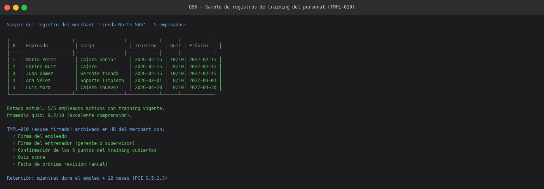Screen dimensions: 544x189
Task: Click the checkmark beside Fecha de próxima revisión
Action: click(x=14, y=164)
